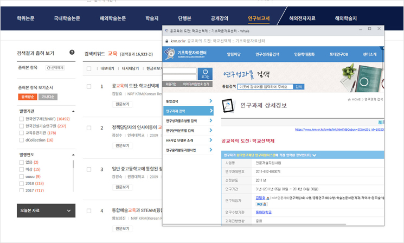
Task: Check the 2018 (218) year filter
Action: pos(22,183)
